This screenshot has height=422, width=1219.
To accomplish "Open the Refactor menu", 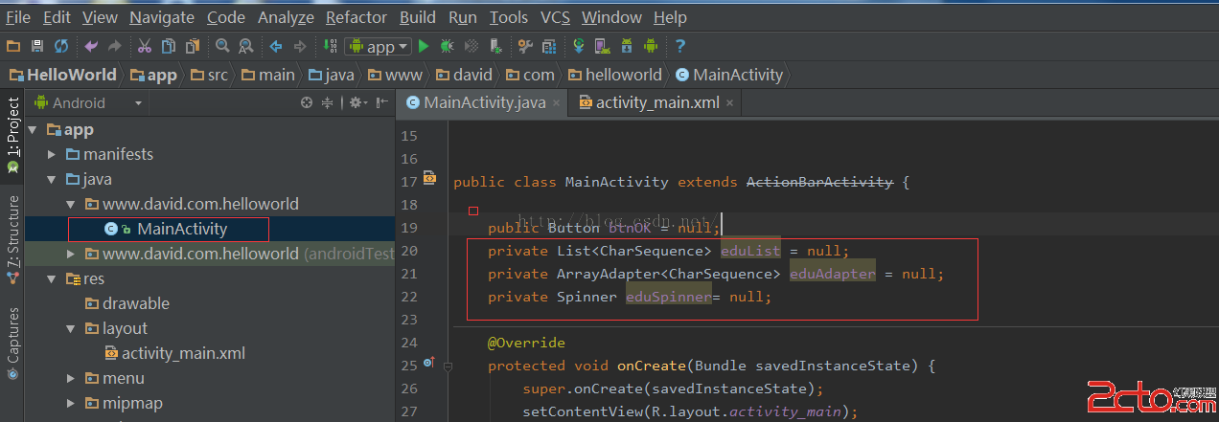I will click(x=356, y=17).
